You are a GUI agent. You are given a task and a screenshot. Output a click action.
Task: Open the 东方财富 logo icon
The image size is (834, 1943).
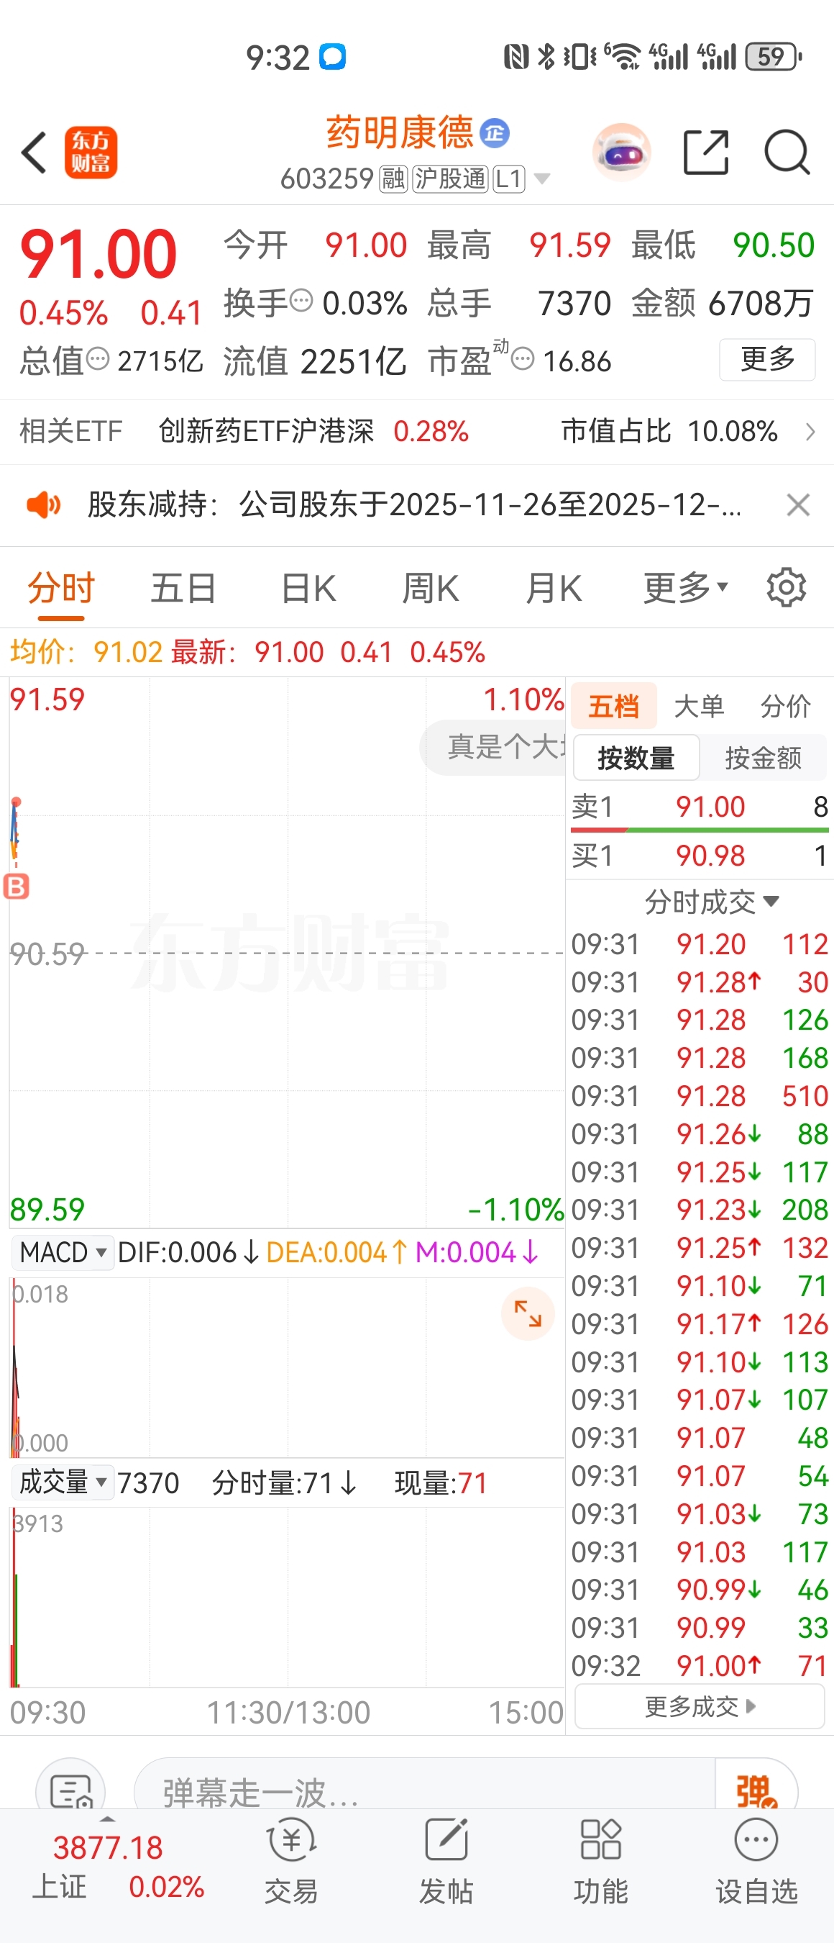click(91, 153)
